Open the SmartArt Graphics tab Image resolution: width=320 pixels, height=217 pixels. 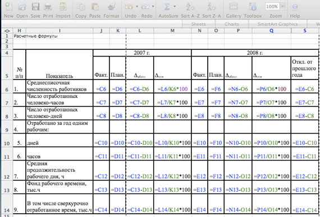point(277,24)
